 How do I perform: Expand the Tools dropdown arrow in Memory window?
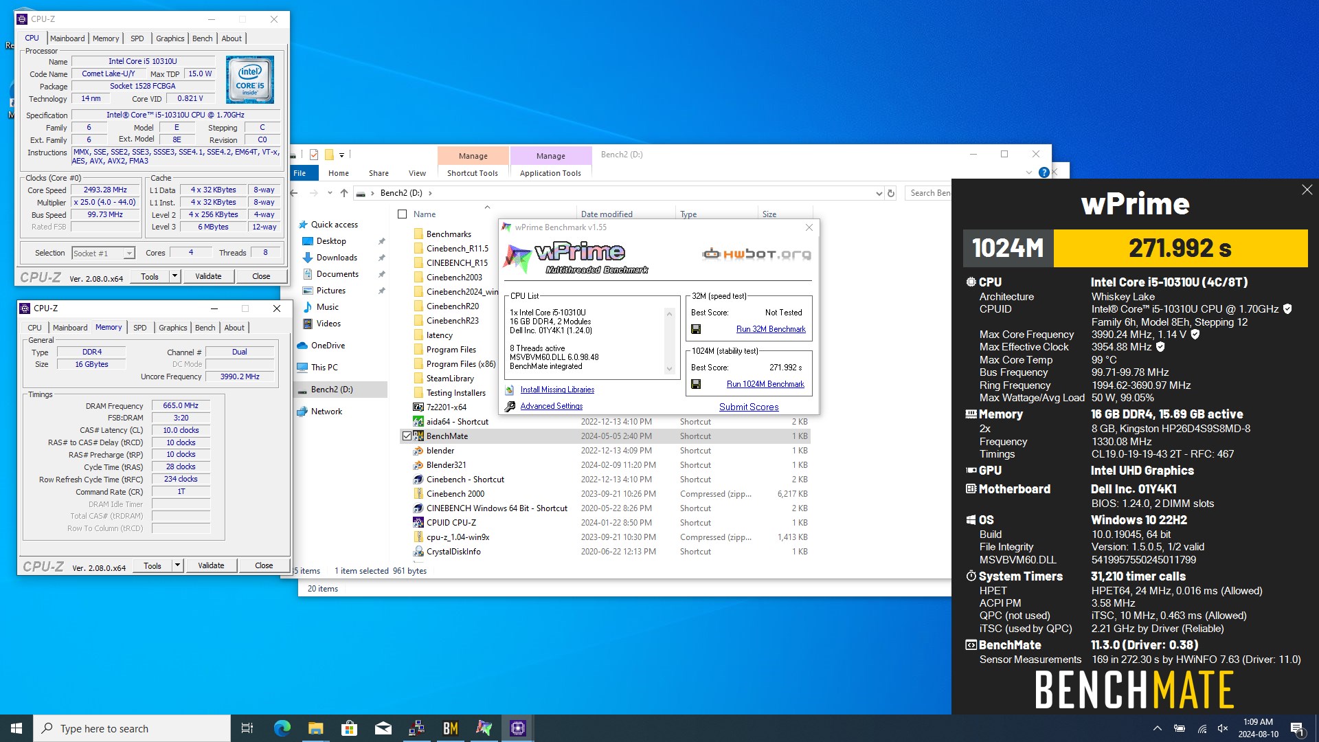(177, 565)
